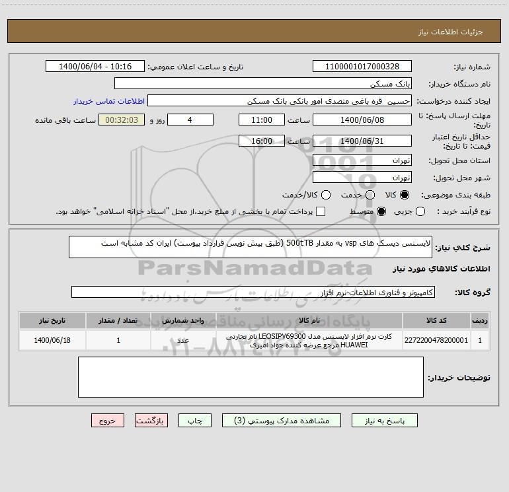The image size is (509, 492).
Task: Click the خروج exit button
Action: pyautogui.click(x=108, y=421)
